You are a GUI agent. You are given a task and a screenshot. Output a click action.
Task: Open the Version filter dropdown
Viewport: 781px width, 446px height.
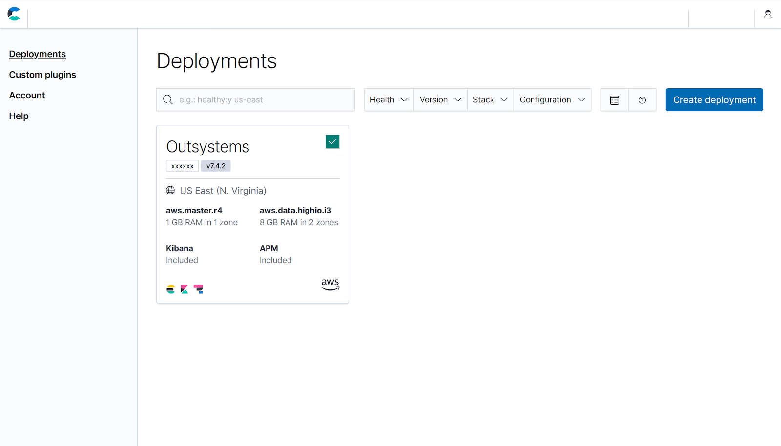point(441,100)
